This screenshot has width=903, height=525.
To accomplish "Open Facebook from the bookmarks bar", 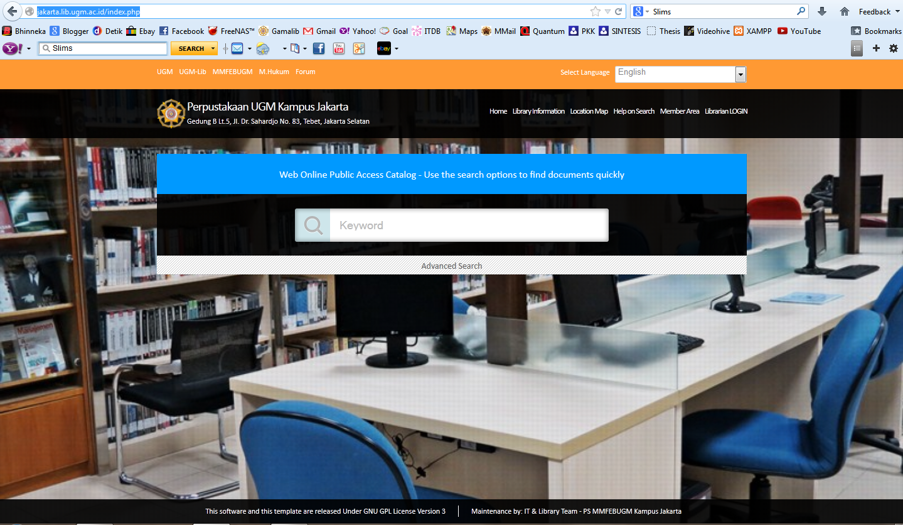I will 186,31.
